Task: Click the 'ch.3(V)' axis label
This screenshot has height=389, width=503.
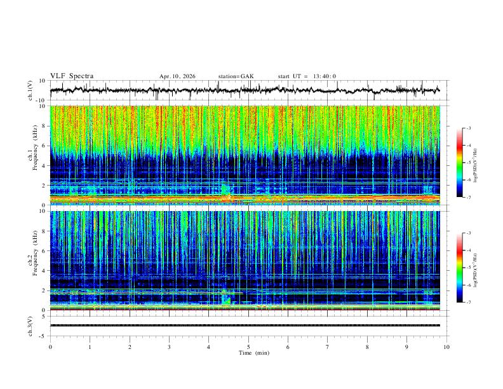Action: [x=30, y=326]
